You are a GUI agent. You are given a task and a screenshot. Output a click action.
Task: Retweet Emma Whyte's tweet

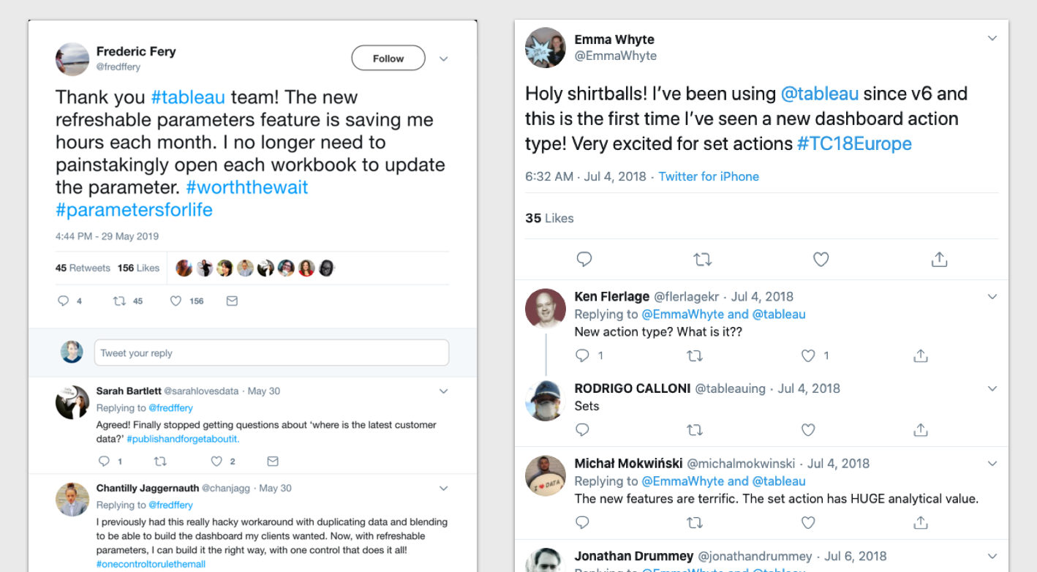click(703, 259)
